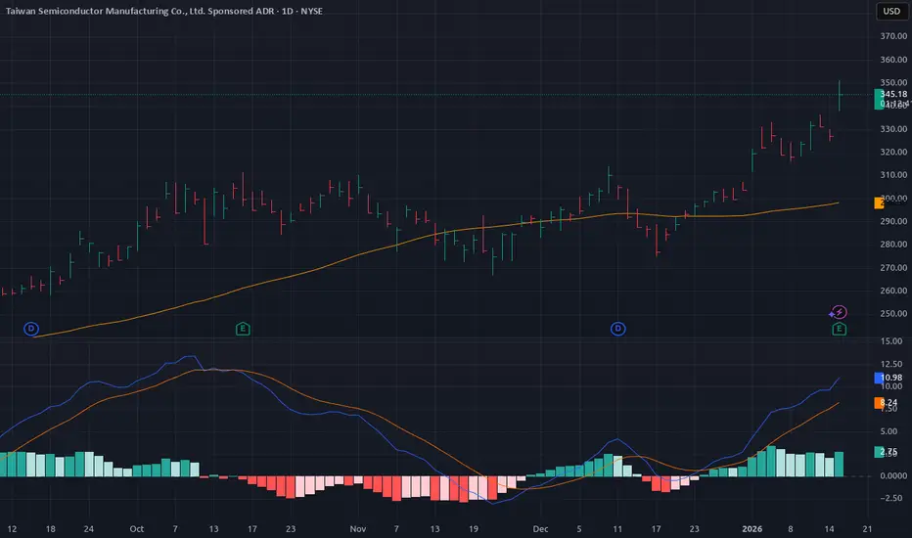The height and width of the screenshot is (538, 912).
Task: Click the Oct label on the time axis
Action: click(x=137, y=528)
